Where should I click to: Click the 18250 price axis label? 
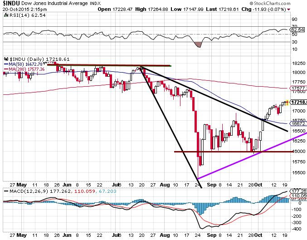tap(299, 63)
